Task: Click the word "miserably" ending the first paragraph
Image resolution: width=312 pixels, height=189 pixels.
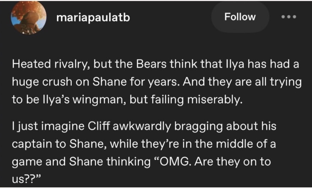Action: [214, 100]
